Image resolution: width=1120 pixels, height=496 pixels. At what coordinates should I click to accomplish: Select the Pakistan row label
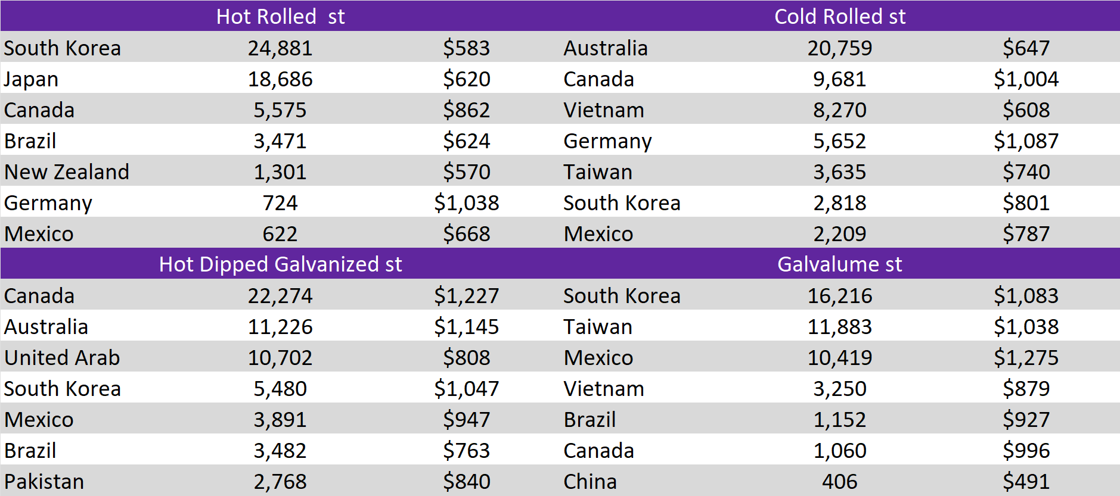tap(44, 482)
